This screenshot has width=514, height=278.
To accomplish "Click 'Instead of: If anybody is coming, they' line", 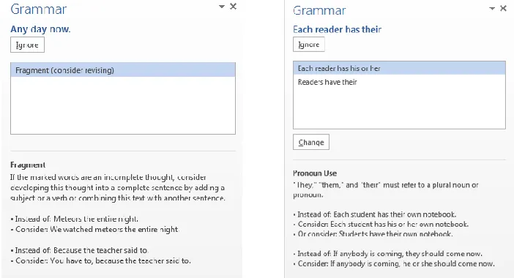I will point(388,254).
